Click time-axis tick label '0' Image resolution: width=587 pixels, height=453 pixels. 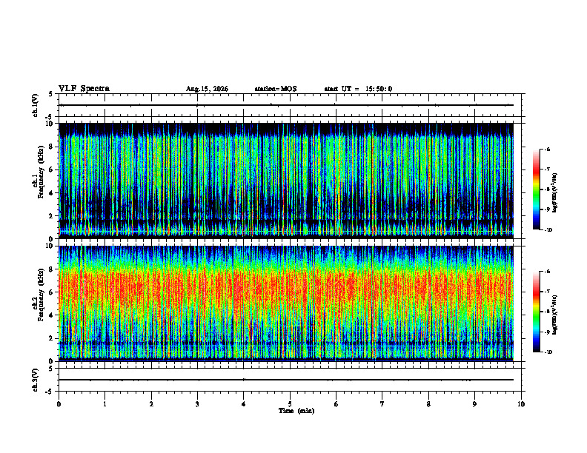click(59, 404)
